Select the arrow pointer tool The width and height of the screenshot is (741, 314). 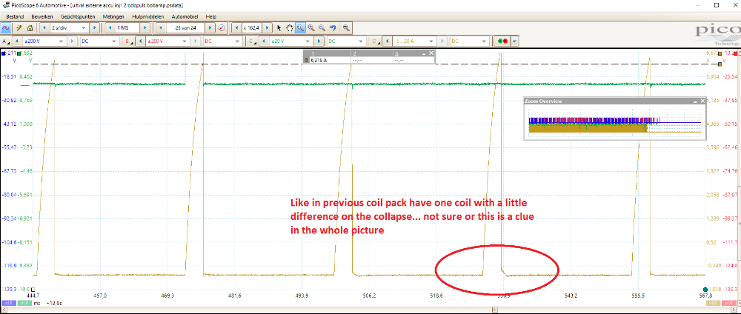(279, 27)
